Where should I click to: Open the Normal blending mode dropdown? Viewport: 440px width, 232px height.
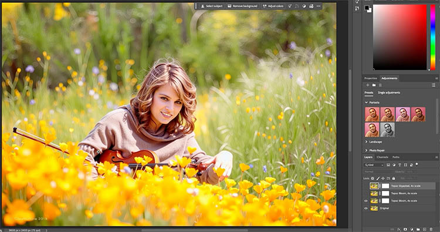[377, 172]
